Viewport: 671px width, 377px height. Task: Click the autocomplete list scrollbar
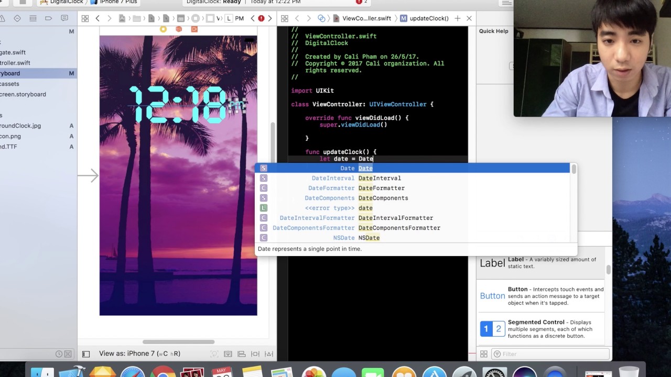pos(574,169)
